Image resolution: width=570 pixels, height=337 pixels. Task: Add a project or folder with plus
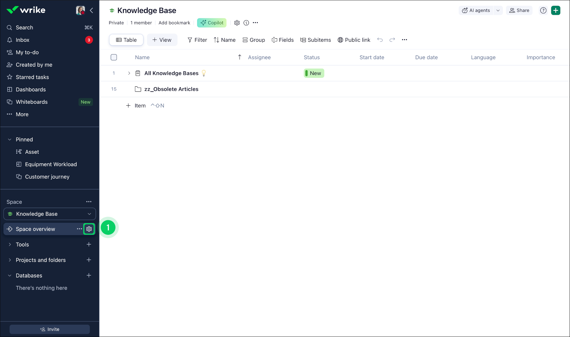pos(89,260)
